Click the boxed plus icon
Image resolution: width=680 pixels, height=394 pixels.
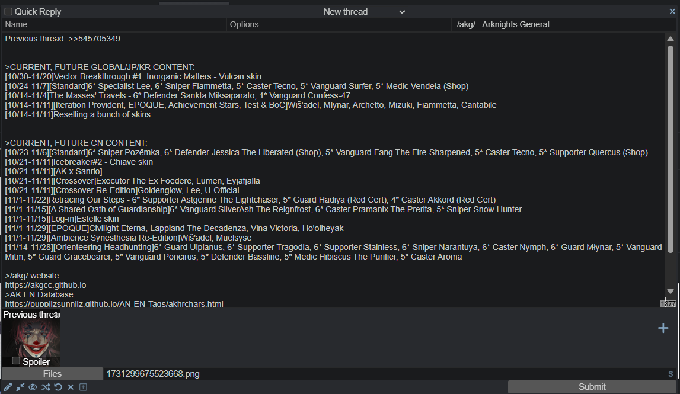pos(83,387)
